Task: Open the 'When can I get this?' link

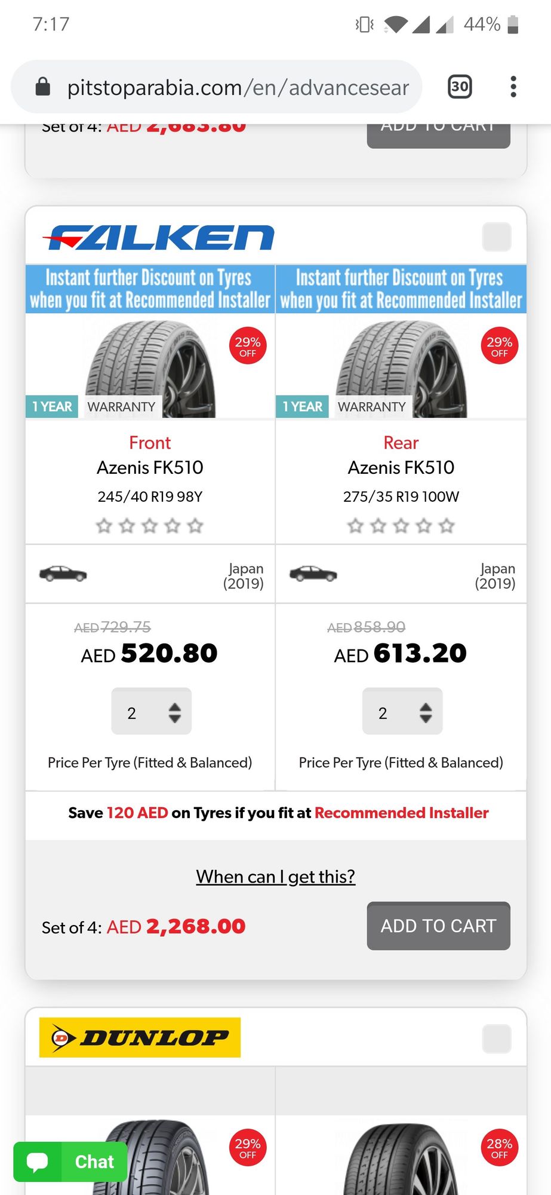Action: pos(276,877)
